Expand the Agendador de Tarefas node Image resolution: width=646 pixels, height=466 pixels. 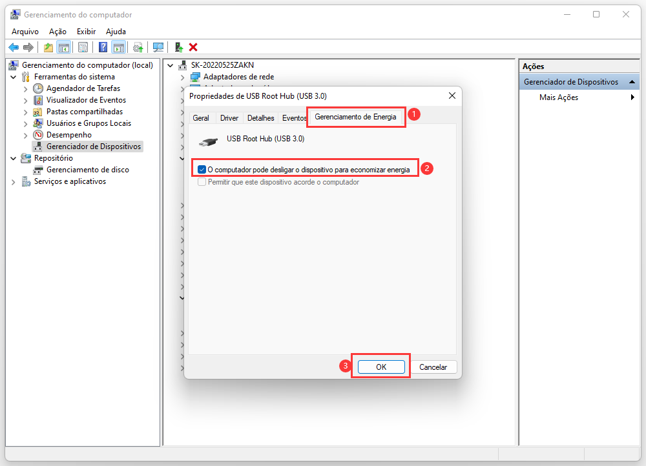click(x=26, y=88)
